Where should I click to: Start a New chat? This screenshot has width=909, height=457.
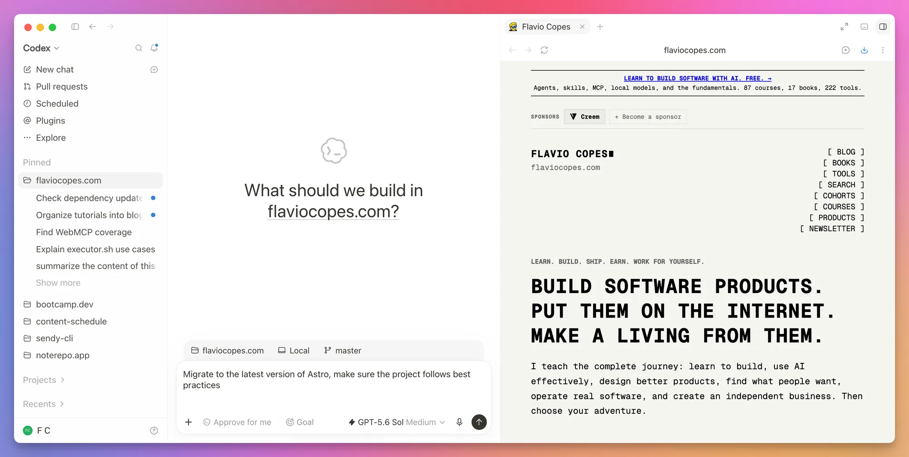coord(55,70)
